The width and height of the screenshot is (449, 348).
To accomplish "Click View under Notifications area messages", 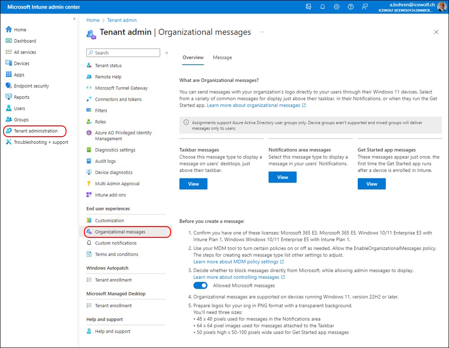I will click(282, 177).
